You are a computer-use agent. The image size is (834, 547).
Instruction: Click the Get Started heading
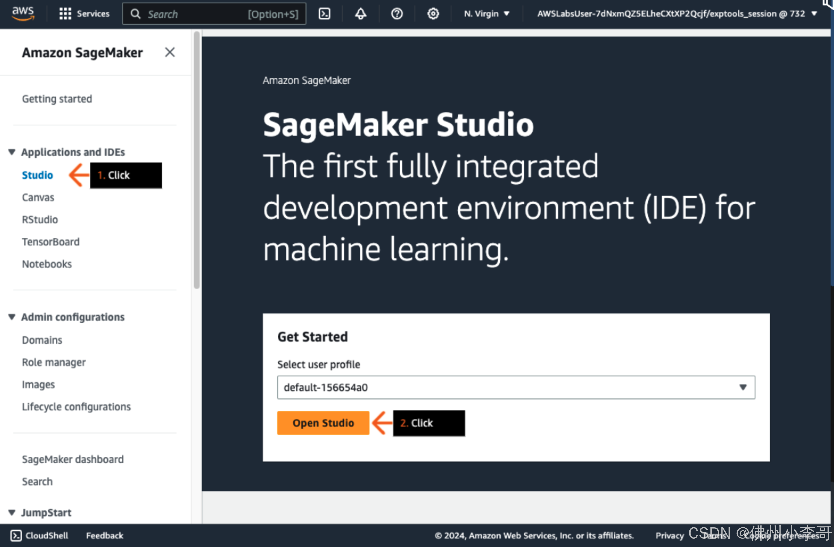coord(312,336)
